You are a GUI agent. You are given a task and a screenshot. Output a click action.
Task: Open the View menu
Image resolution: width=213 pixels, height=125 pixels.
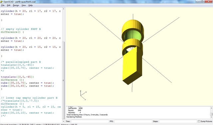[24, 5]
